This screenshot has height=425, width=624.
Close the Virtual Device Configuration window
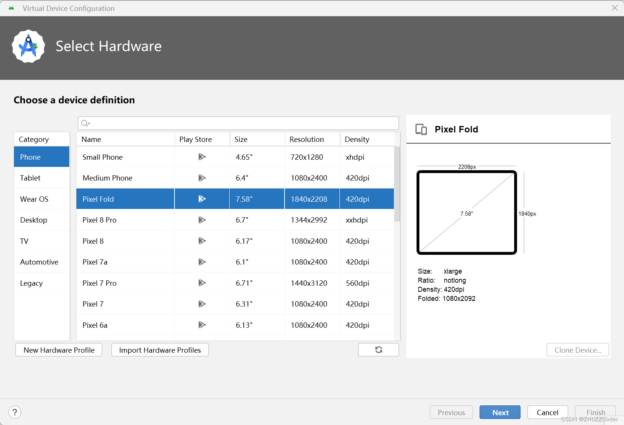pos(615,8)
